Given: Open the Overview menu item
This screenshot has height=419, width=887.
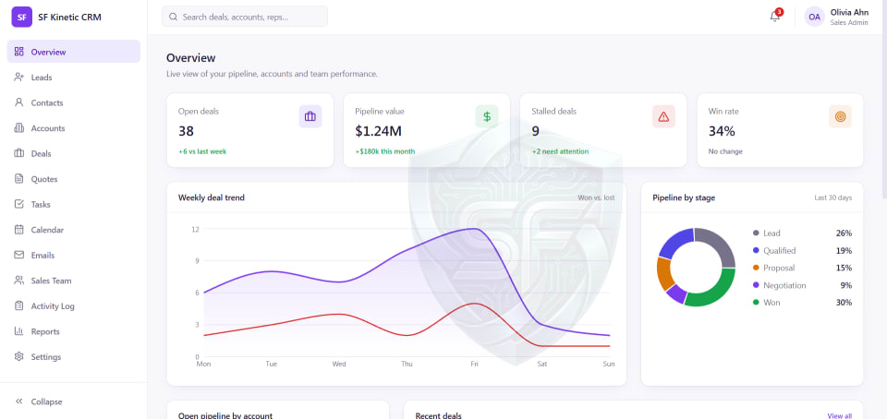Looking at the screenshot, I should click(x=74, y=52).
